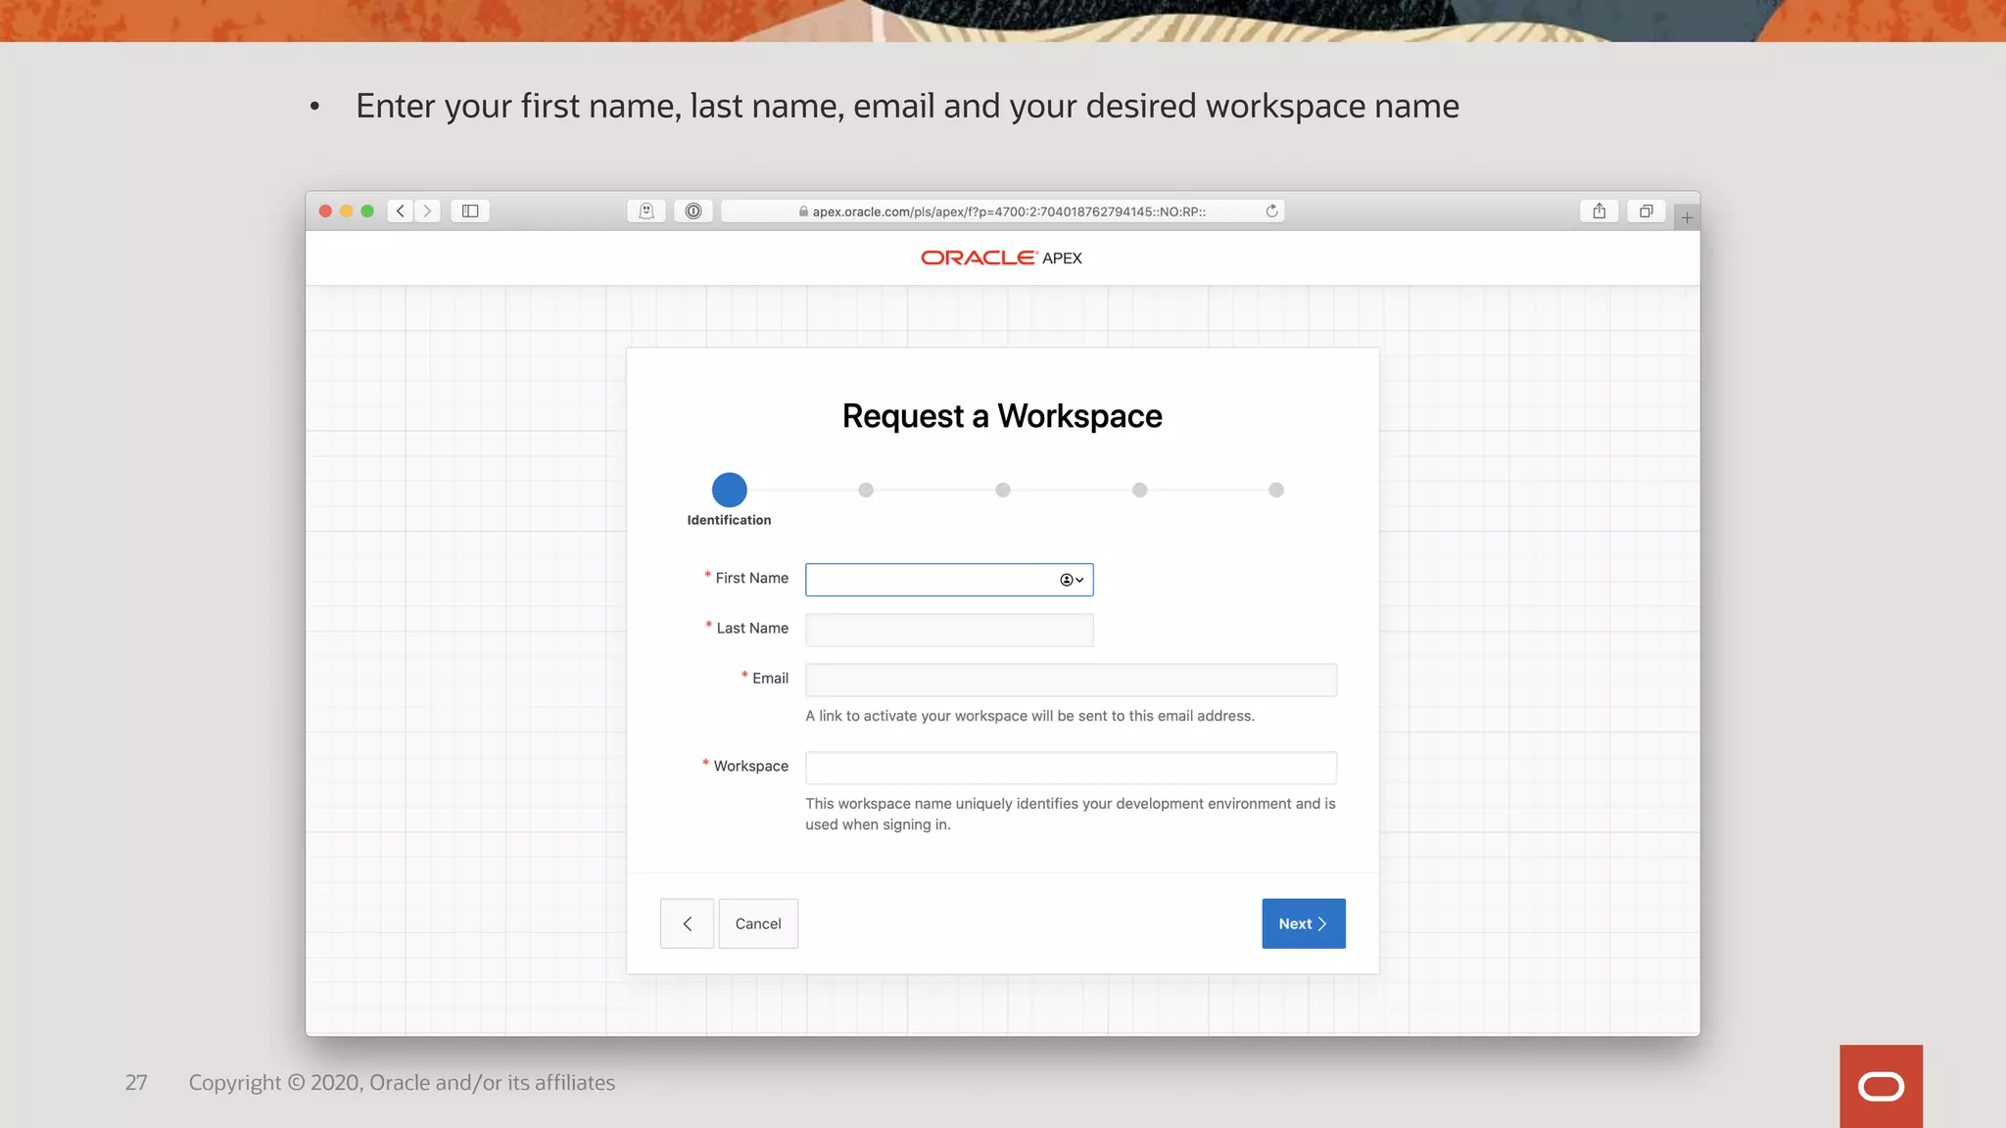This screenshot has height=1128, width=2006.
Task: Focus the First Name input field
Action: click(949, 580)
